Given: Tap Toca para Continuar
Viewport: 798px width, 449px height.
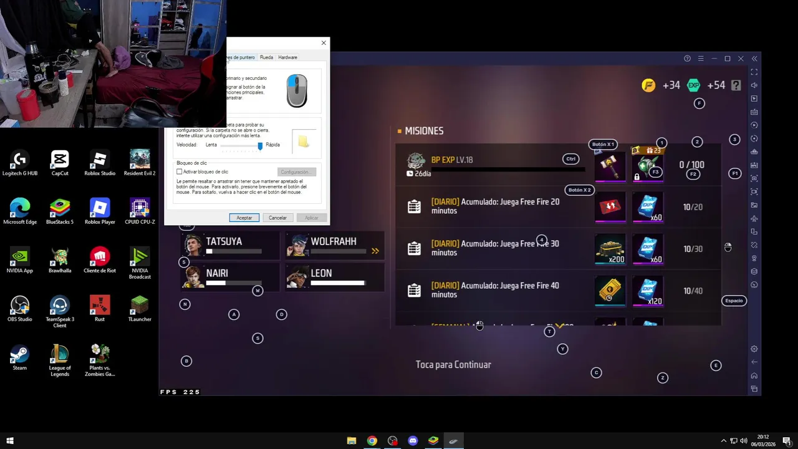Looking at the screenshot, I should (x=453, y=365).
